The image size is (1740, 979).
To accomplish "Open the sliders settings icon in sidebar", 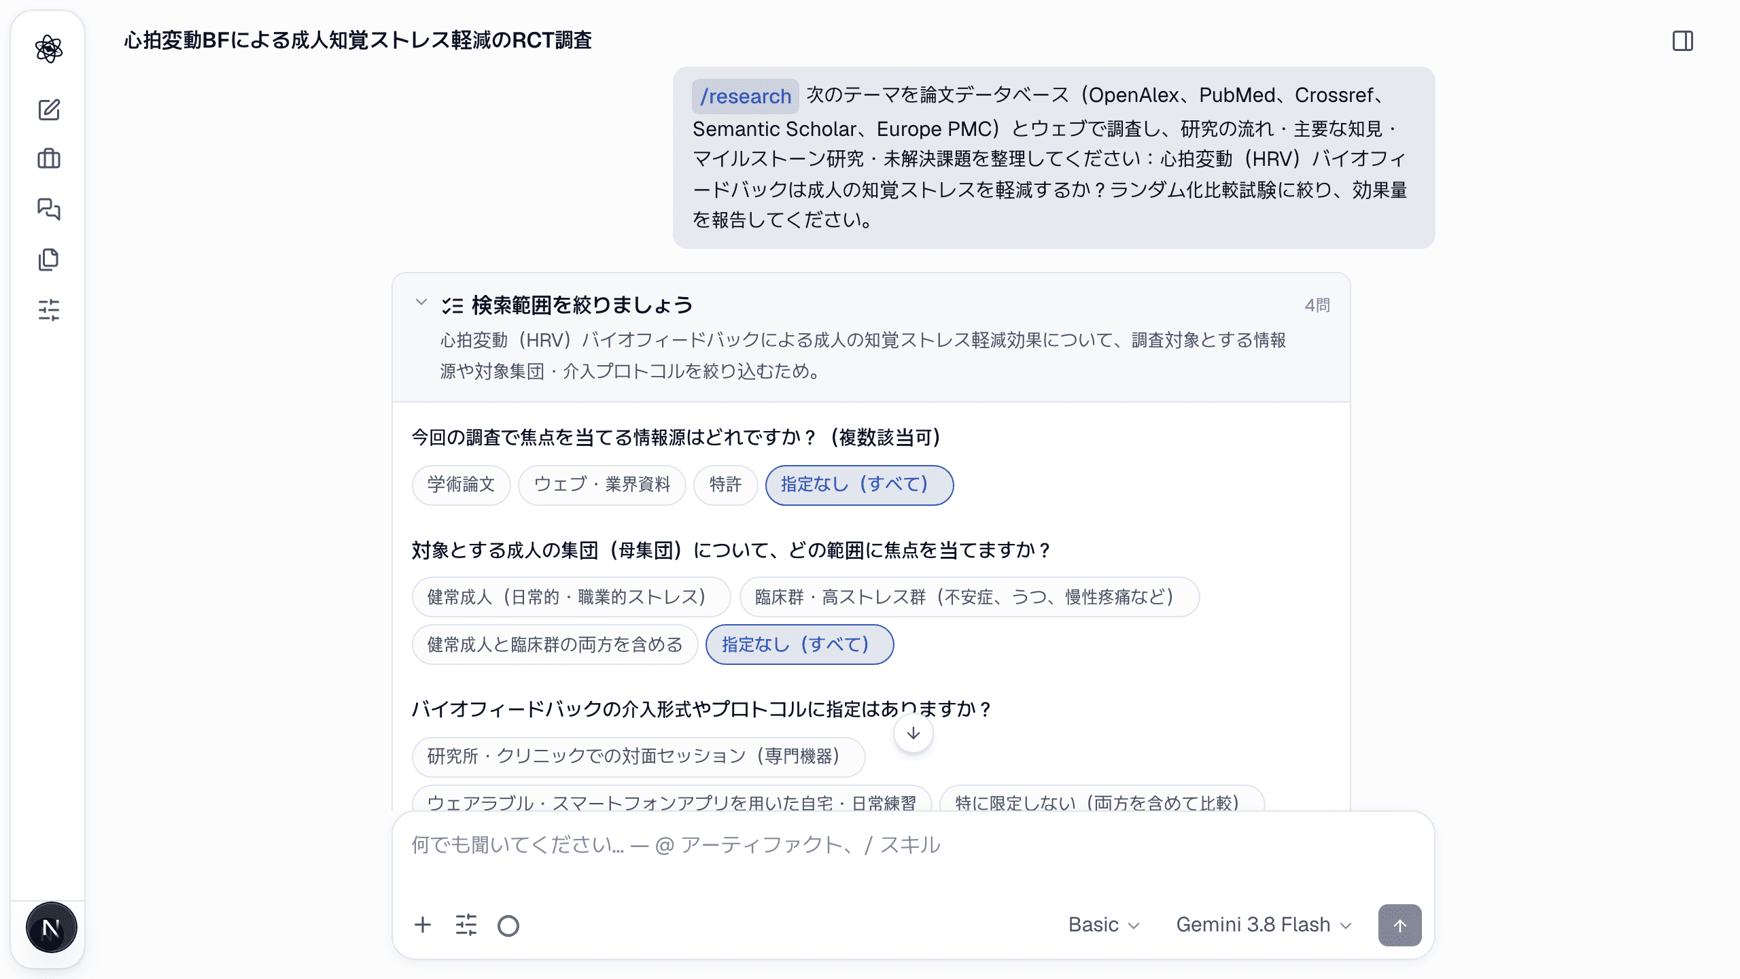I will coord(49,309).
